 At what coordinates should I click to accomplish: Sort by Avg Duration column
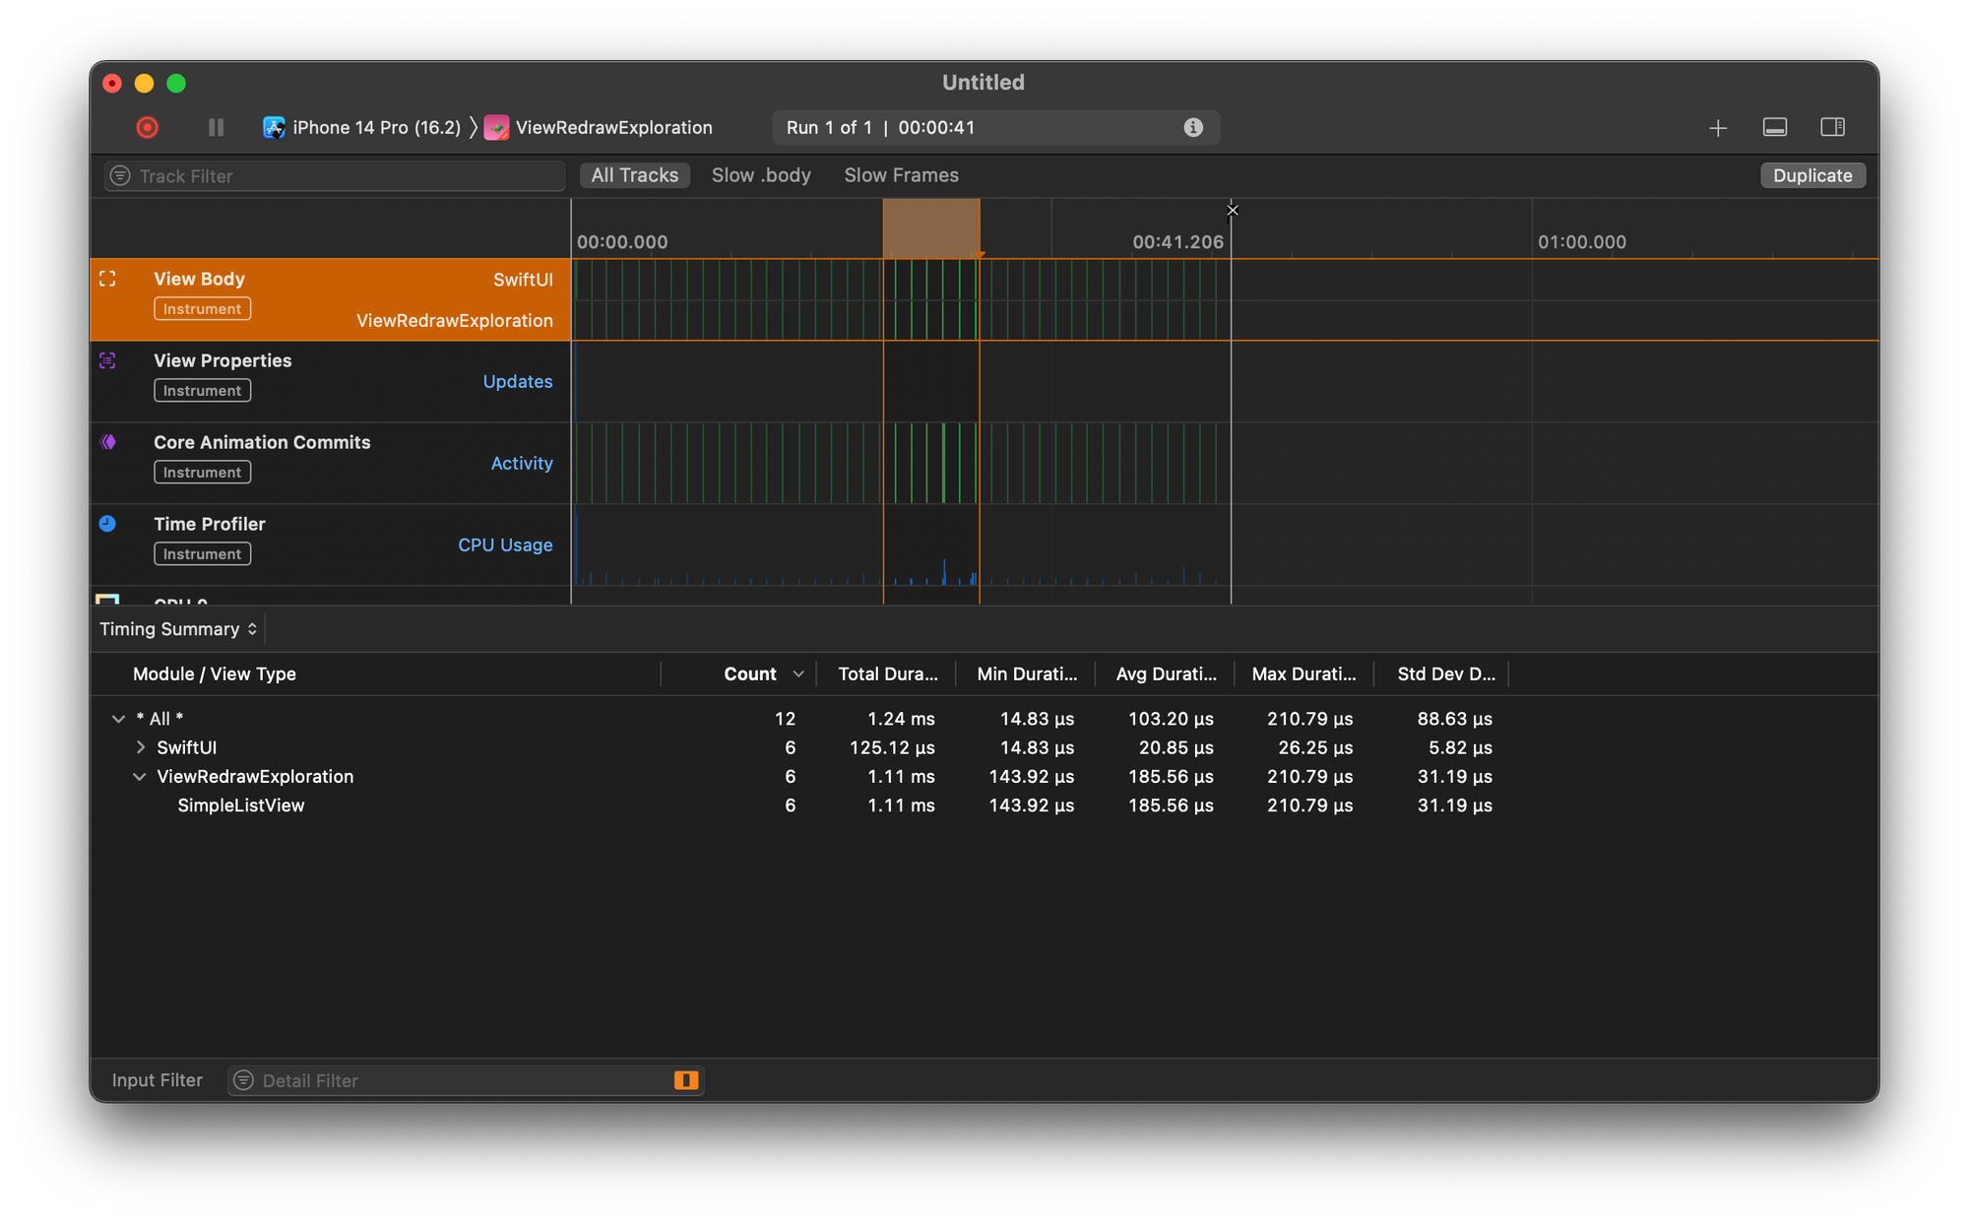pyautogui.click(x=1166, y=674)
